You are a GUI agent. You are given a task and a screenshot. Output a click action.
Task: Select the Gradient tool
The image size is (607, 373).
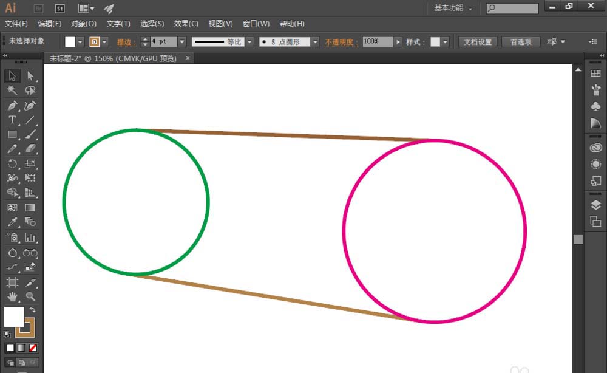click(x=30, y=208)
